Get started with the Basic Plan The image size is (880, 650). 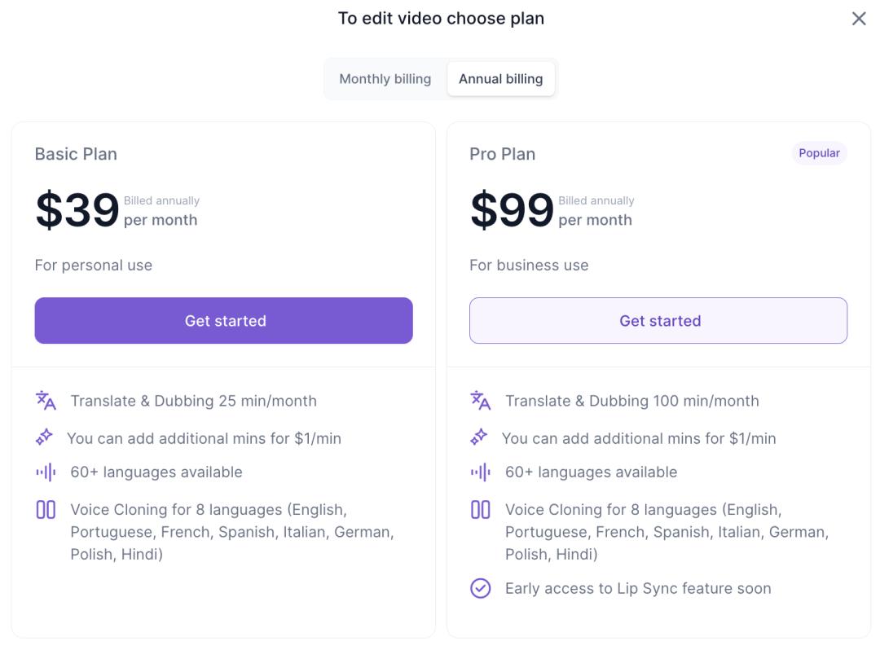point(223,320)
